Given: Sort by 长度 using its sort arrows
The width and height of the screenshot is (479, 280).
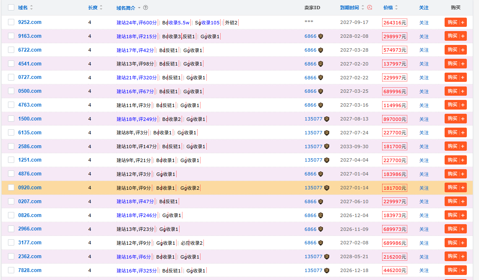Looking at the screenshot, I should coord(101,8).
